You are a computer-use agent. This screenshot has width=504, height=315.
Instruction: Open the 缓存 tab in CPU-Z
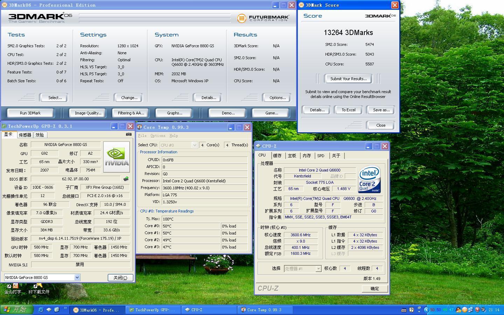coord(277,156)
